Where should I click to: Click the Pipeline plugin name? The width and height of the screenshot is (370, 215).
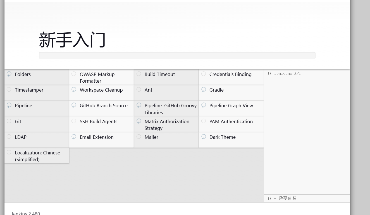point(23,106)
